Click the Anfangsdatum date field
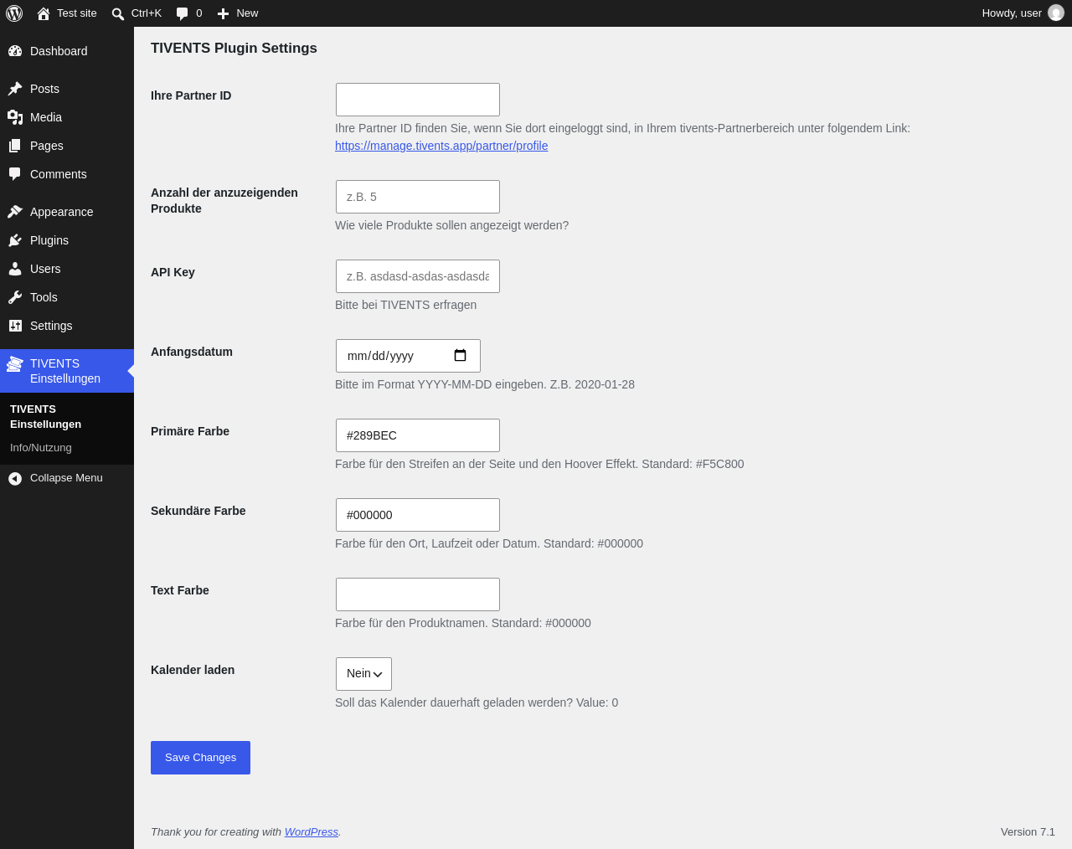Screen dimensions: 1072x849 408,356
